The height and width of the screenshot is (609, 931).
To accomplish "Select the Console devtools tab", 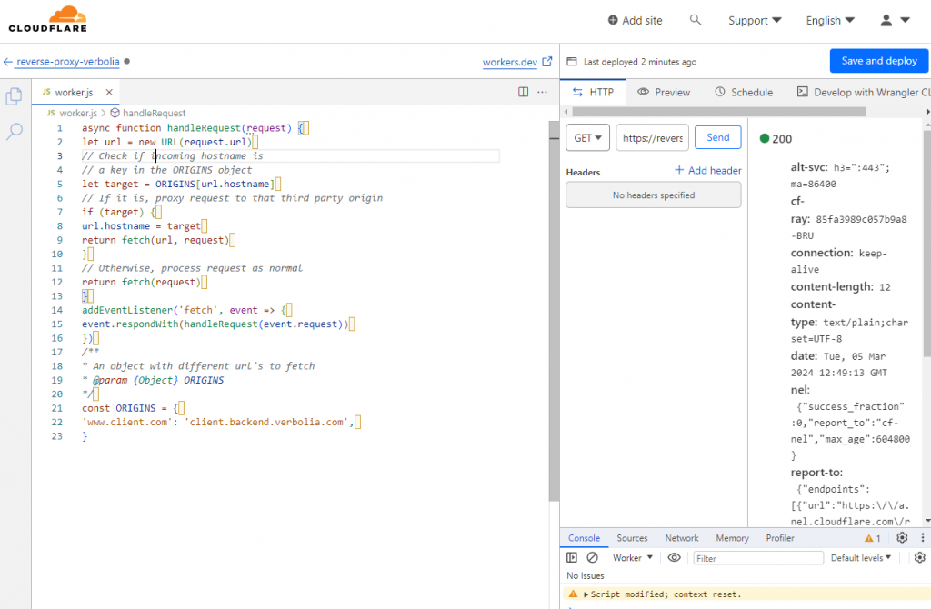I will tap(585, 538).
